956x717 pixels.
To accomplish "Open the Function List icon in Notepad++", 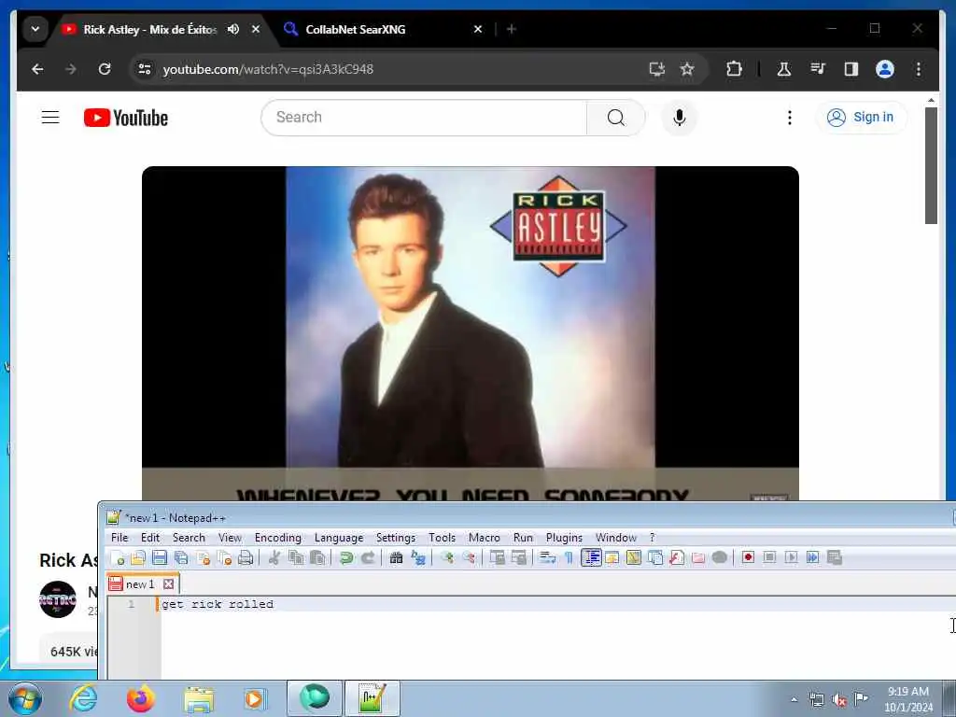I will [x=677, y=557].
